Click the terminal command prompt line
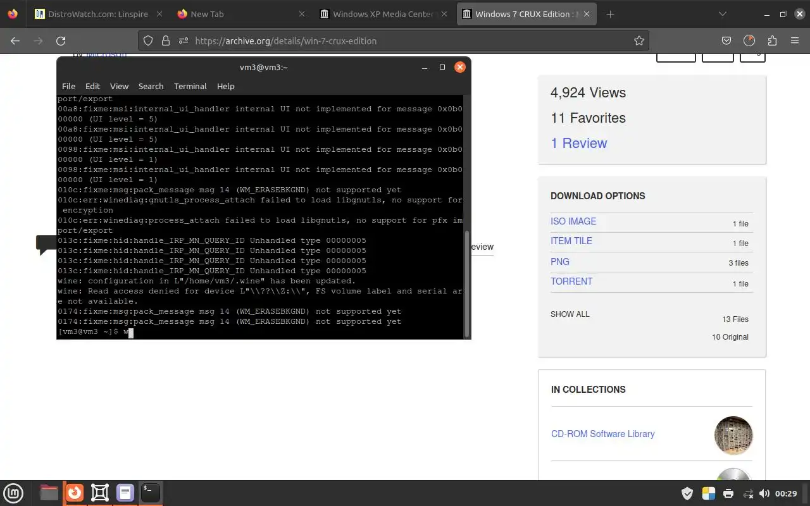Viewport: 810px width, 506px height. click(x=261, y=331)
